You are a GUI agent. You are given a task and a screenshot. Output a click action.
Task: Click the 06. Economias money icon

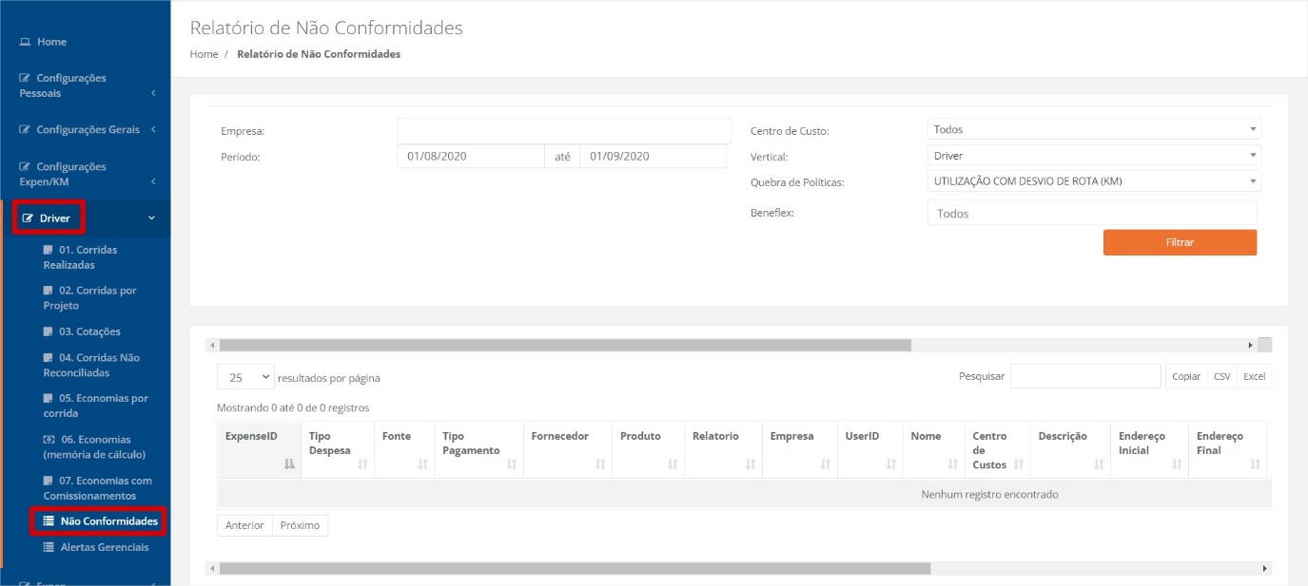click(x=49, y=440)
